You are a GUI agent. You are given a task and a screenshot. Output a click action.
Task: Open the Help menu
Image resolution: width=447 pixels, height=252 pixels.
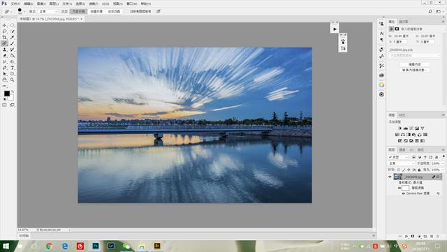click(x=145, y=3)
